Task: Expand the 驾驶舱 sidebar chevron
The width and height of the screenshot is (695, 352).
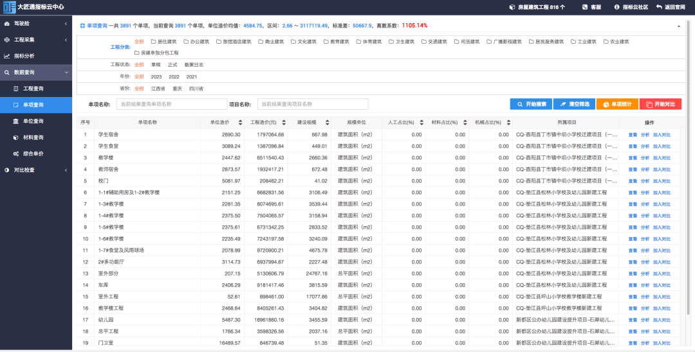Action: click(66, 23)
